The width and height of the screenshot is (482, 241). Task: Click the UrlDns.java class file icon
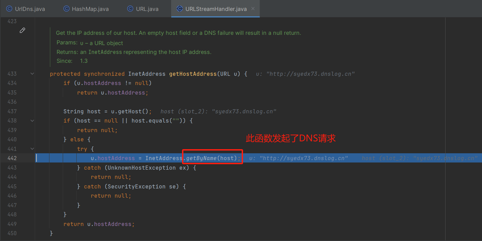(x=9, y=9)
